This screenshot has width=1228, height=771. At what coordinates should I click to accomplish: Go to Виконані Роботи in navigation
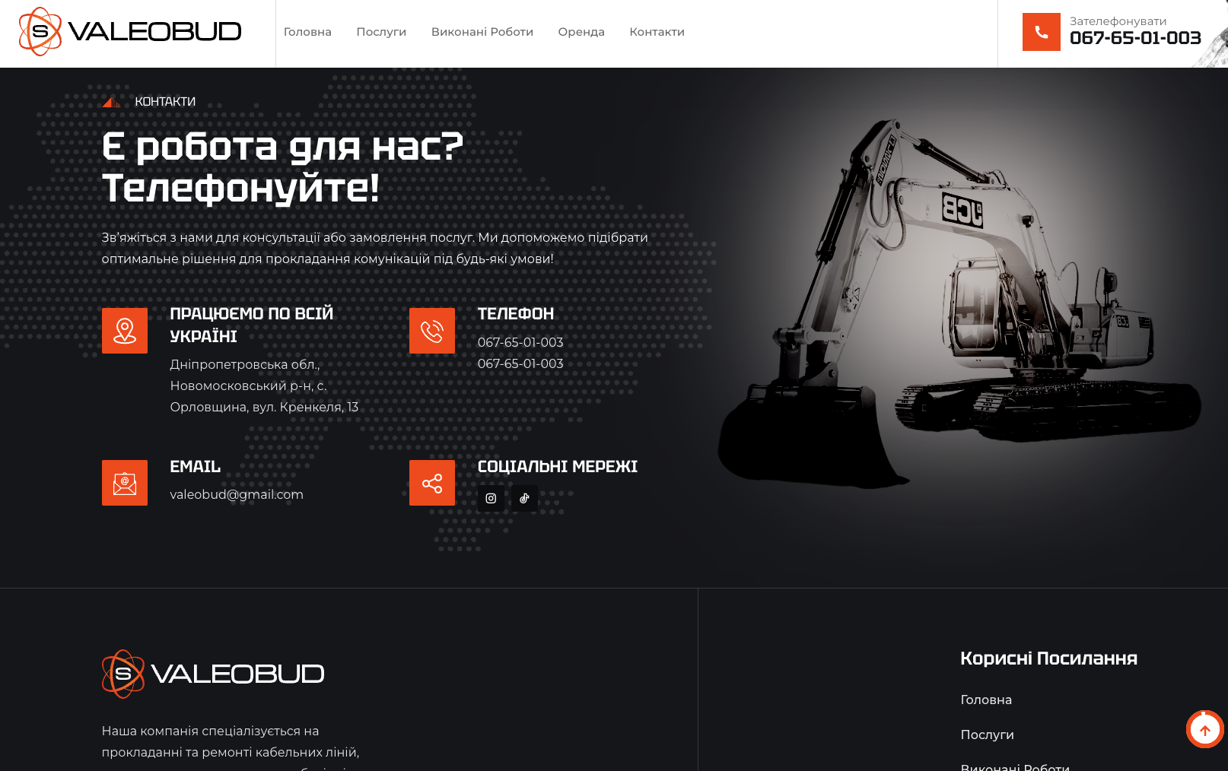482,32
